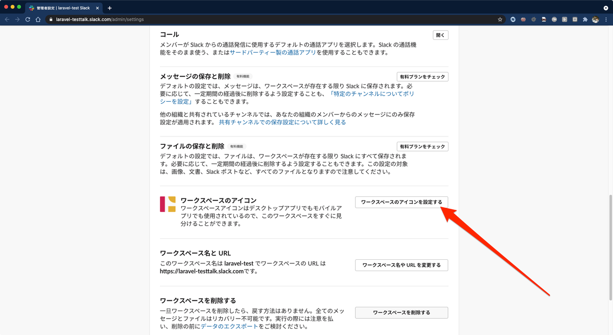This screenshot has height=335, width=613.
Task: Open the masked-face extension icon
Action: (x=544, y=19)
